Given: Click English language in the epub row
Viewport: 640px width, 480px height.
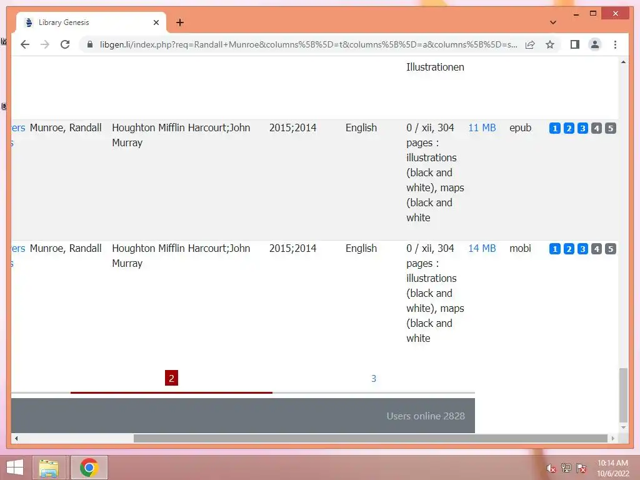Looking at the screenshot, I should (361, 127).
